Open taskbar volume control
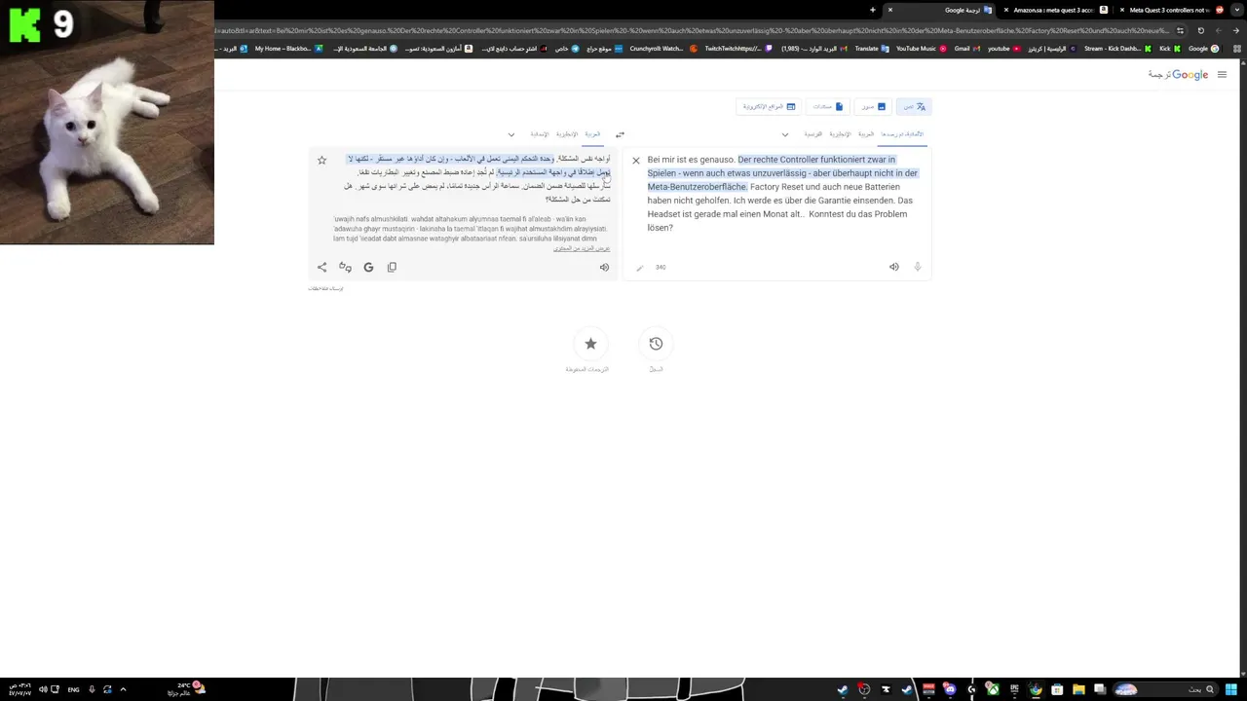The height and width of the screenshot is (701, 1247). tap(43, 689)
